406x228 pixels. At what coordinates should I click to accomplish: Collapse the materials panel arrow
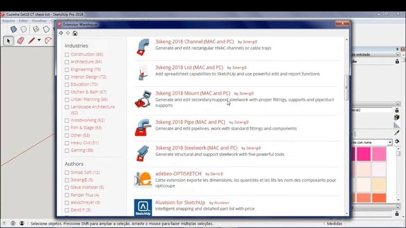coord(398,104)
